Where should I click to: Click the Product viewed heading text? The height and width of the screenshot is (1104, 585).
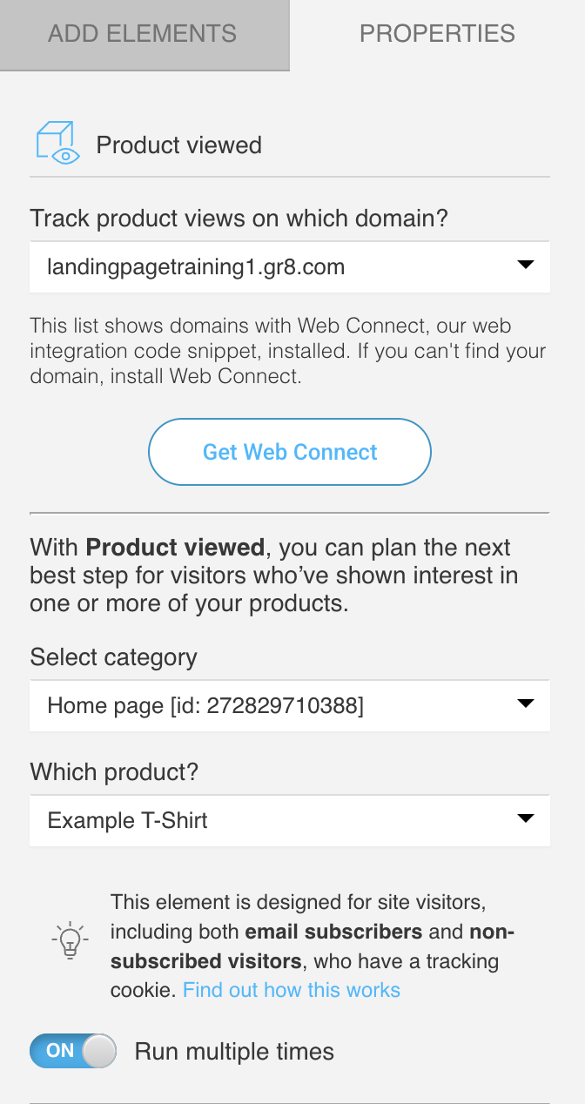[178, 145]
